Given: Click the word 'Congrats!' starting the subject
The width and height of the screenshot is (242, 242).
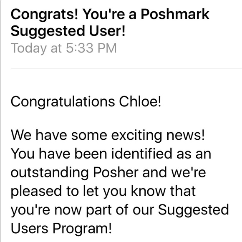Looking at the screenshot, I should click(45, 15).
